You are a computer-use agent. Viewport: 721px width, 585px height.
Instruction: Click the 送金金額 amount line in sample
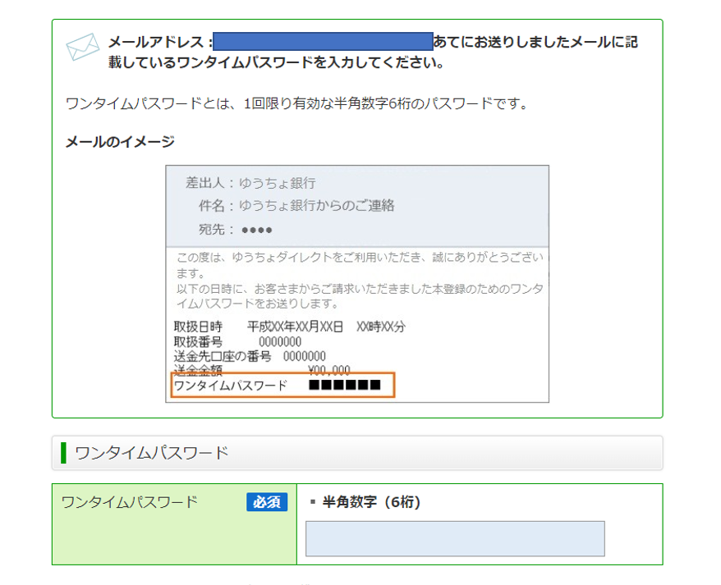[x=262, y=370]
